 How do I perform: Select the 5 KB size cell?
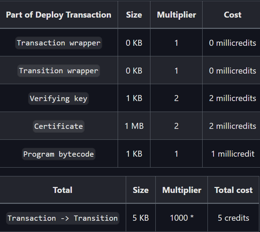coord(141,218)
